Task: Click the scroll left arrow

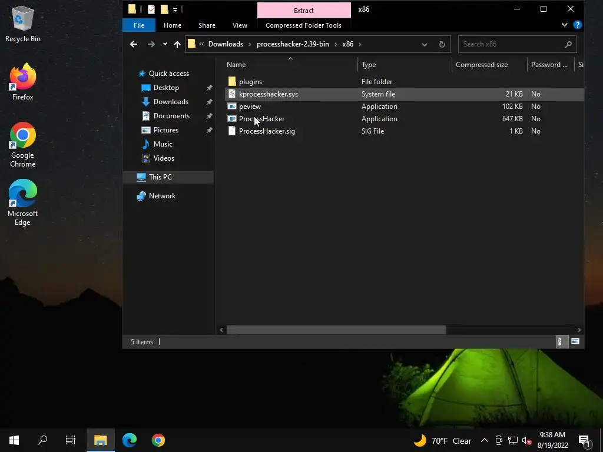Action: coord(221,330)
